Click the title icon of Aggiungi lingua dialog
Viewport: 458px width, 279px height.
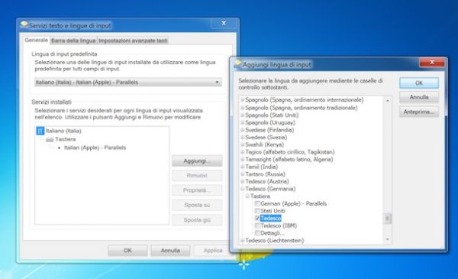point(238,63)
